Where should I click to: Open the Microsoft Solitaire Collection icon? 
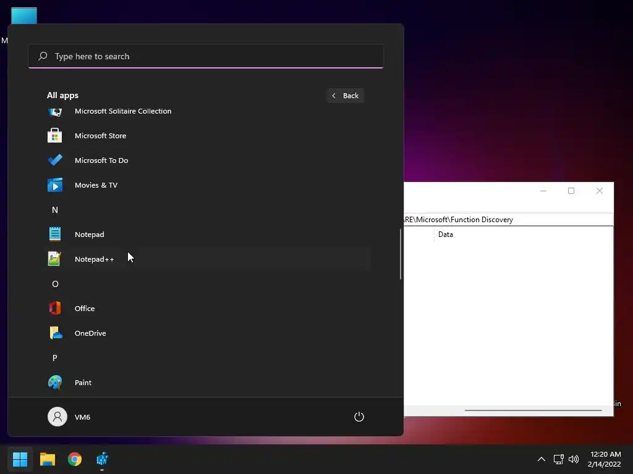coord(55,112)
